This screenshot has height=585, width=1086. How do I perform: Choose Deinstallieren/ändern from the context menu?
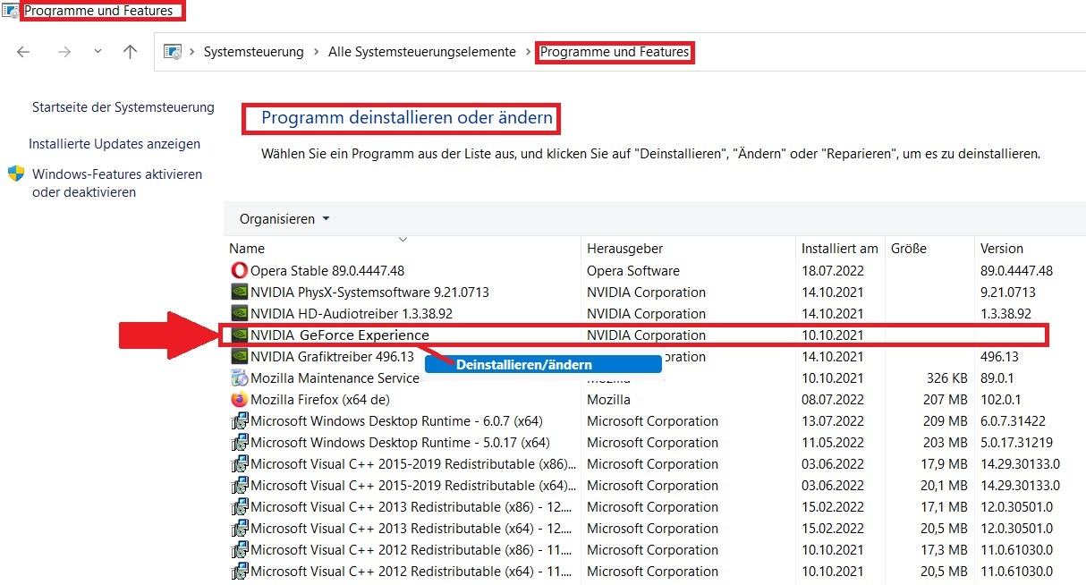[x=543, y=364]
